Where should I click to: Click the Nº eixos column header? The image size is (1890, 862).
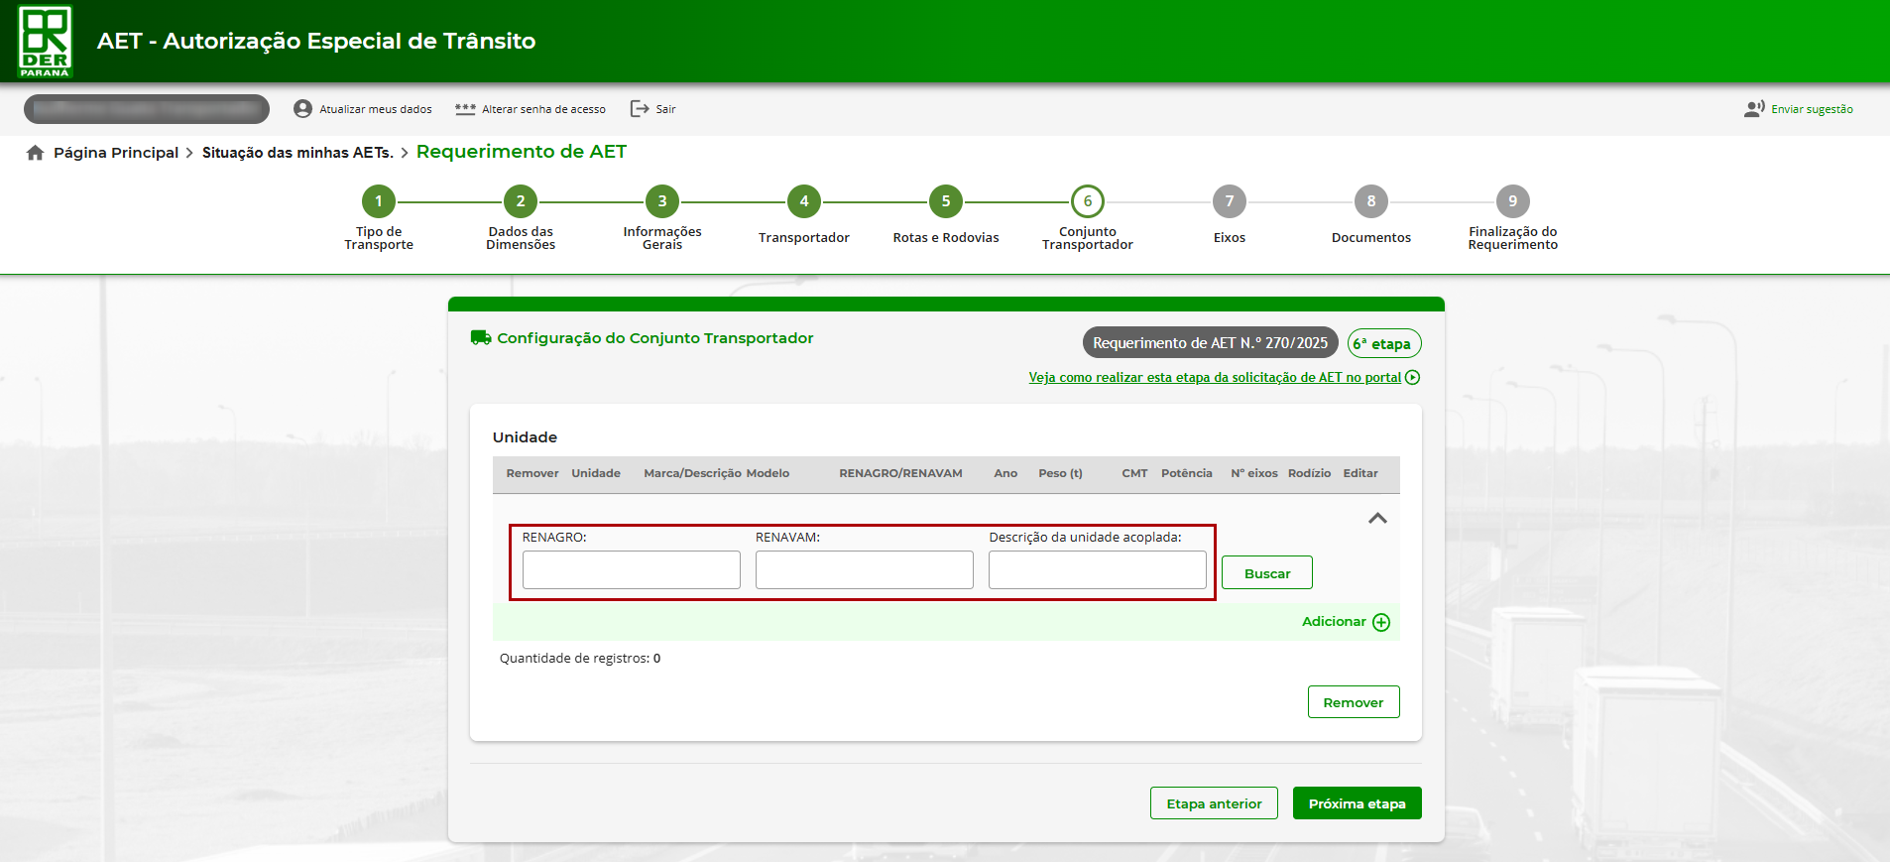pyautogui.click(x=1254, y=474)
